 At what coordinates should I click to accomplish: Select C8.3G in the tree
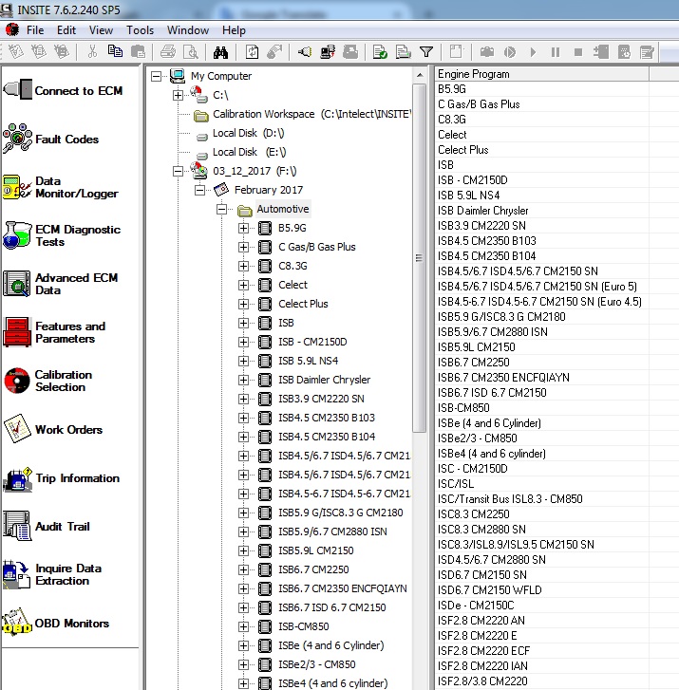[x=292, y=266]
